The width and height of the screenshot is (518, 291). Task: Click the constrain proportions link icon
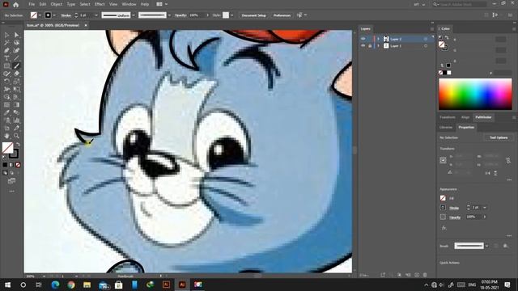click(508, 160)
